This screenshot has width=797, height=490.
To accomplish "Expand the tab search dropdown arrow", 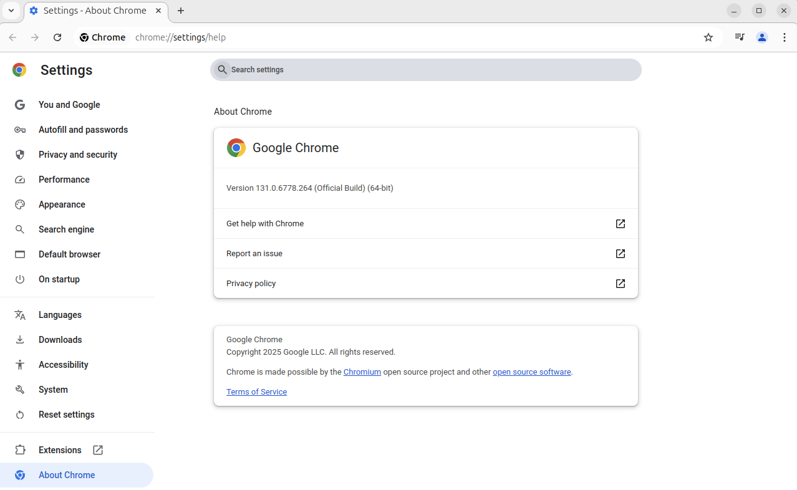I will [11, 11].
